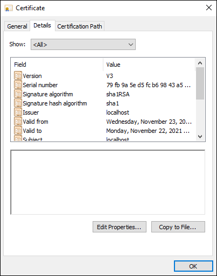Click the scroll down arrow in field list
Viewport: 217px width, 276px height.
click(200, 137)
